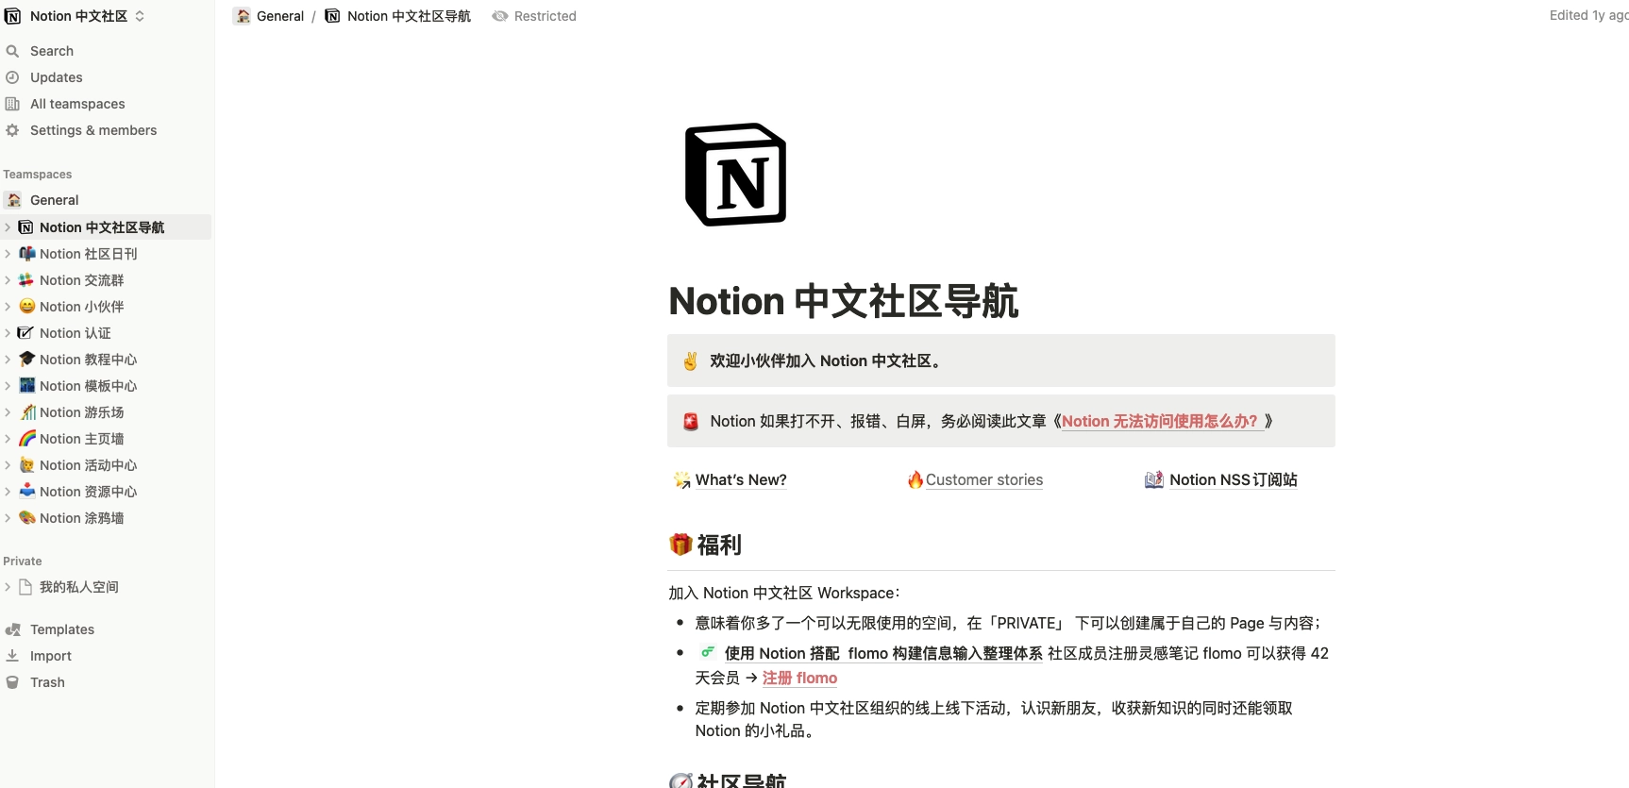The width and height of the screenshot is (1629, 788).
Task: Click the 注册 flomo link
Action: point(799,678)
